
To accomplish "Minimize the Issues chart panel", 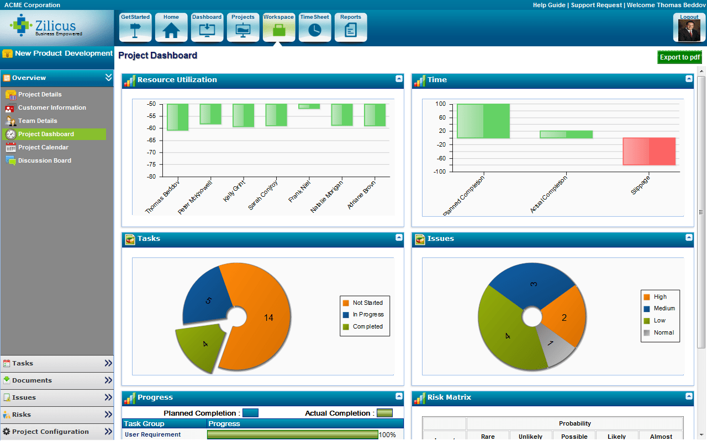I will [x=689, y=238].
